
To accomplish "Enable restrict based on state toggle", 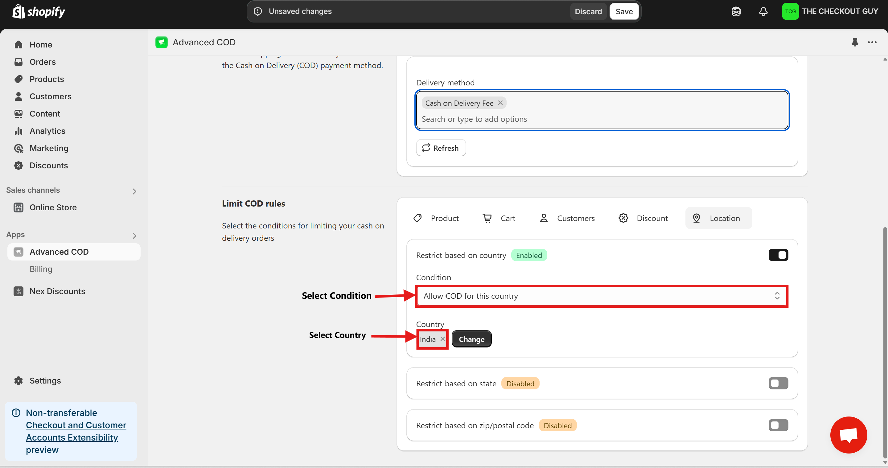I will (x=778, y=383).
